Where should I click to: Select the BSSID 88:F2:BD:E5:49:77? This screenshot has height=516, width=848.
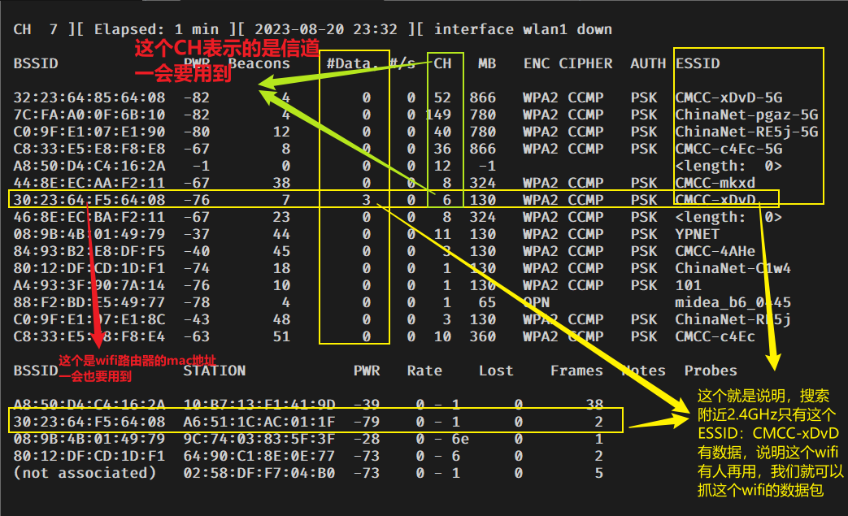tap(89, 302)
